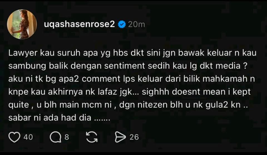Share the post with the paper plane icon
The width and height of the screenshot is (267, 155).
click(x=120, y=137)
